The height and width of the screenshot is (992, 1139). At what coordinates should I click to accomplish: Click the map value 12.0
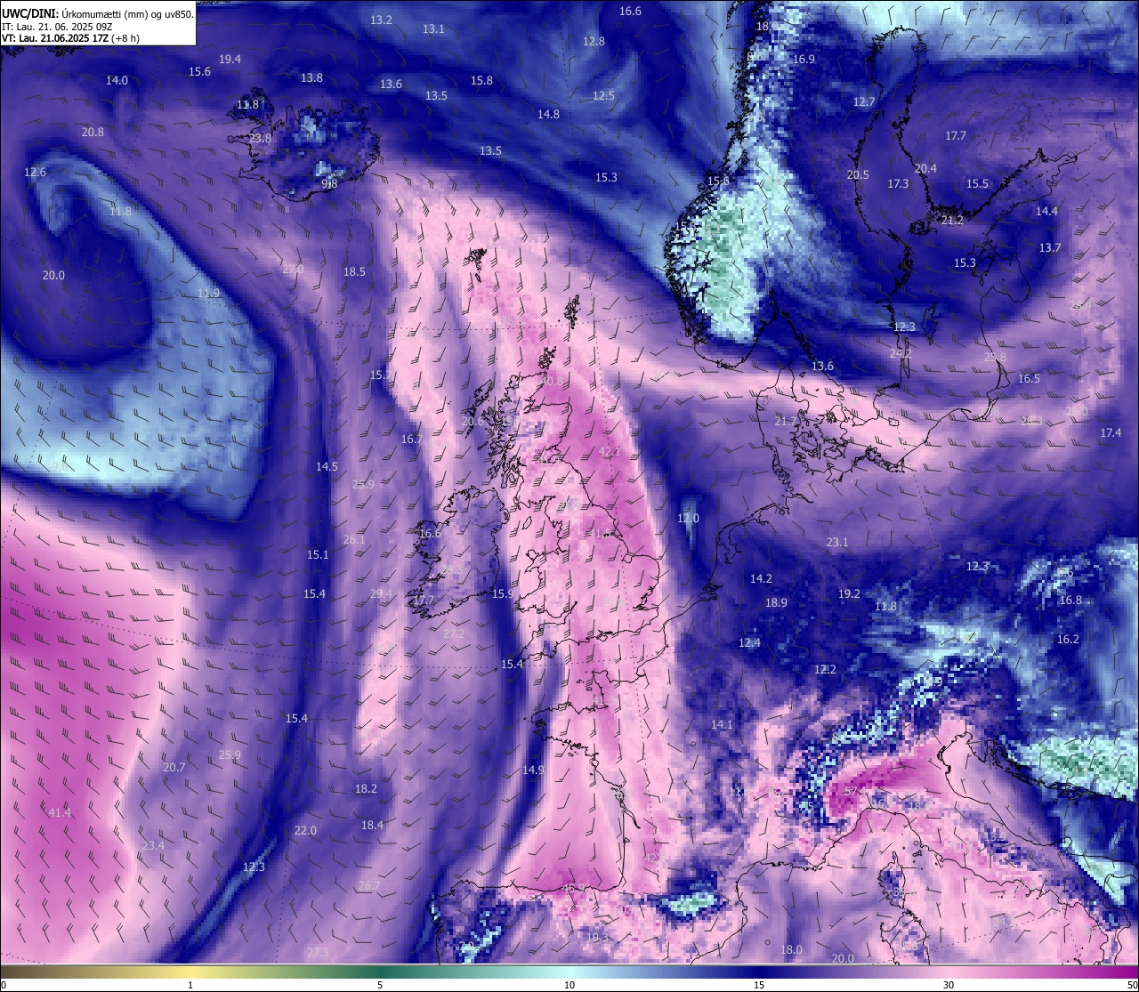point(688,518)
